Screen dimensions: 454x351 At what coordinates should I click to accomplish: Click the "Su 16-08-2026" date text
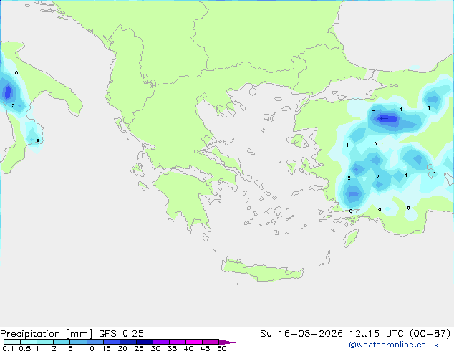click(x=301, y=334)
